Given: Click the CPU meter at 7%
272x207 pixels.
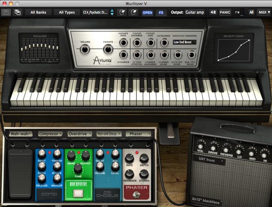Looking at the screenshot, I should (x=239, y=13).
